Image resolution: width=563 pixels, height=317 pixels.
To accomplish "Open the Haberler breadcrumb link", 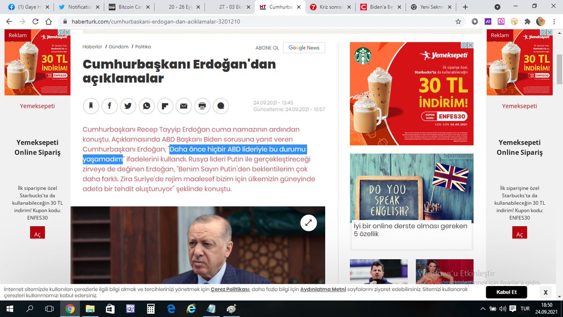I will pyautogui.click(x=92, y=46).
